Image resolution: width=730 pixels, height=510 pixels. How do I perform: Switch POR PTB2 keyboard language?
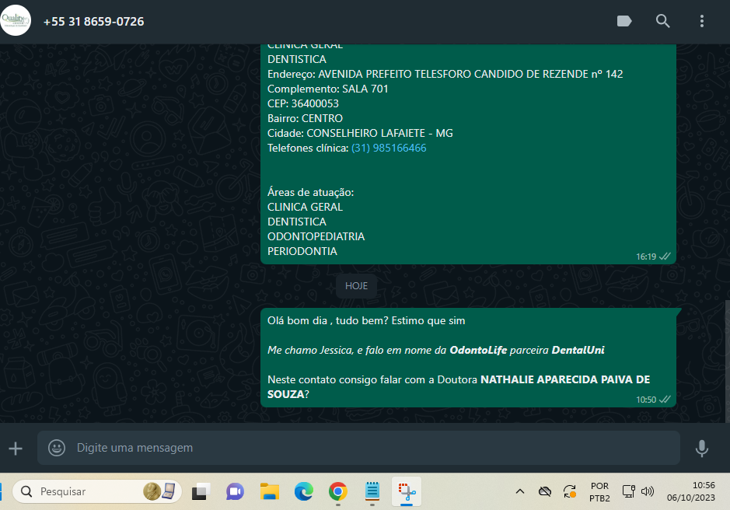[x=599, y=492]
